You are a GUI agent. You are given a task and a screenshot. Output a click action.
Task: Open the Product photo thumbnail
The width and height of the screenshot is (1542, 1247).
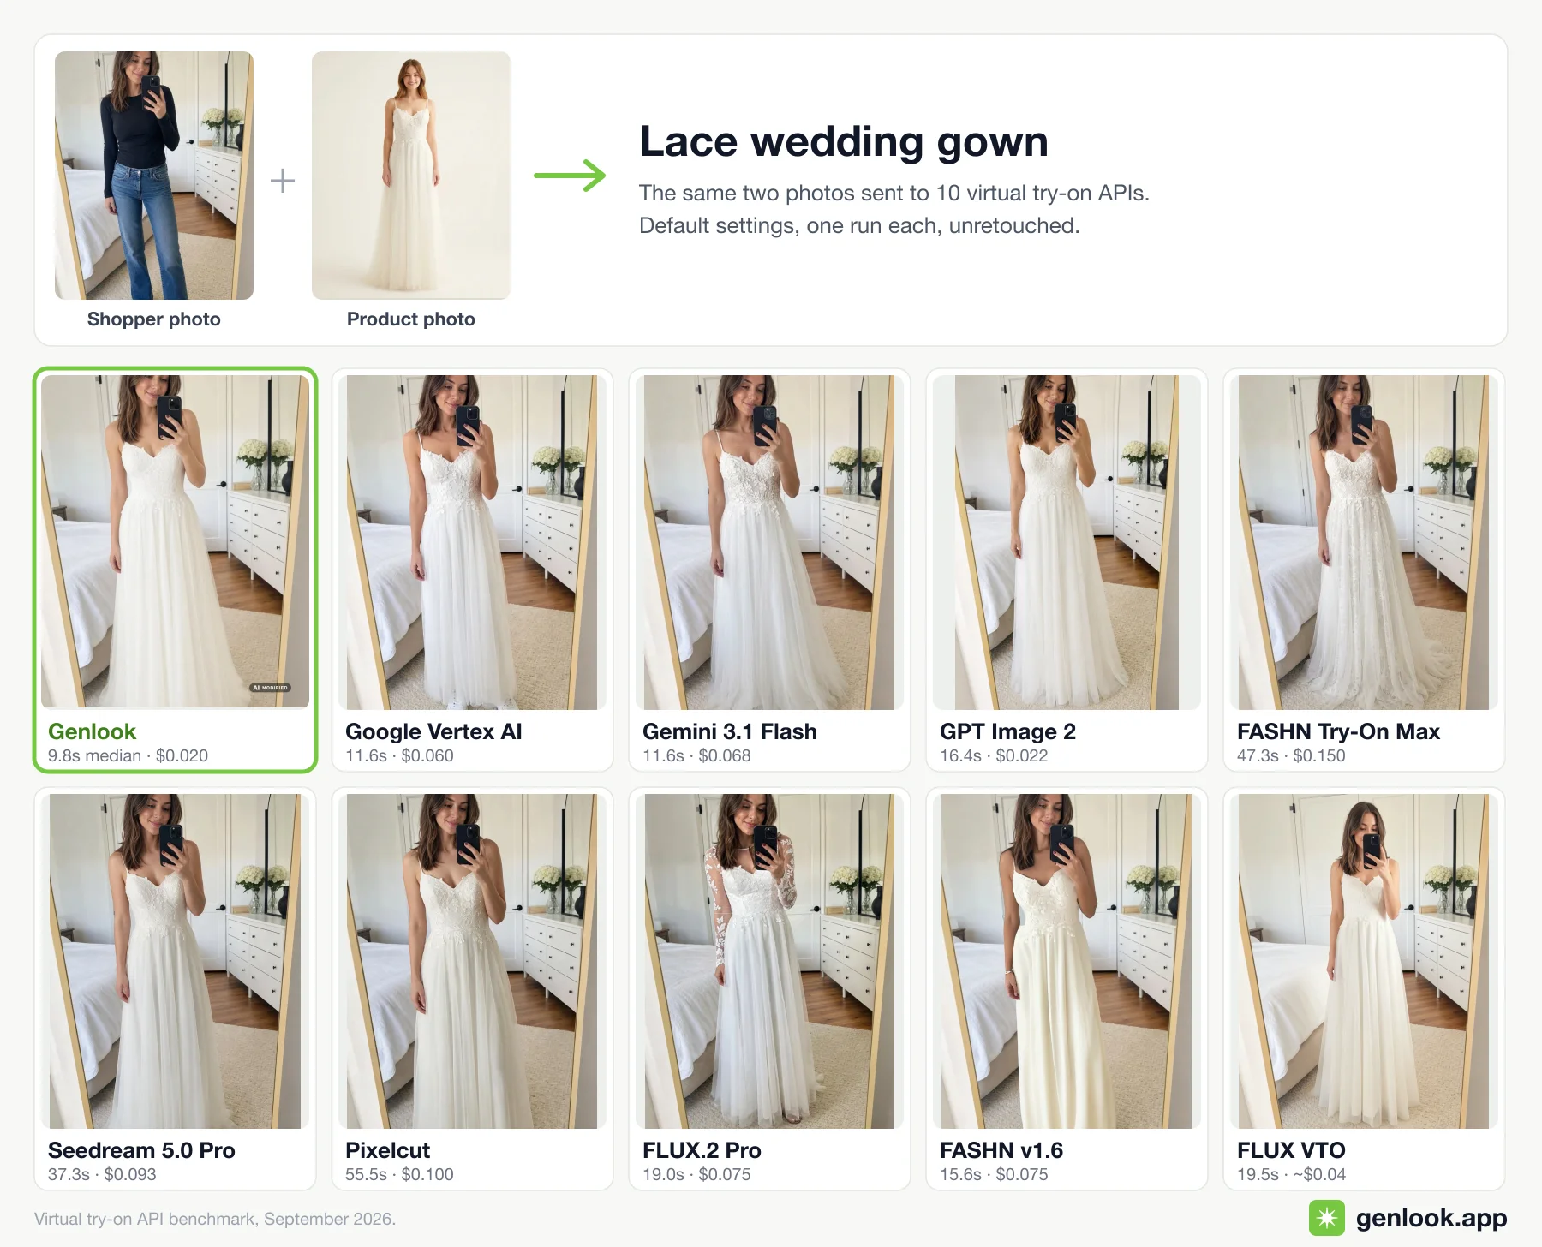pyautogui.click(x=411, y=176)
